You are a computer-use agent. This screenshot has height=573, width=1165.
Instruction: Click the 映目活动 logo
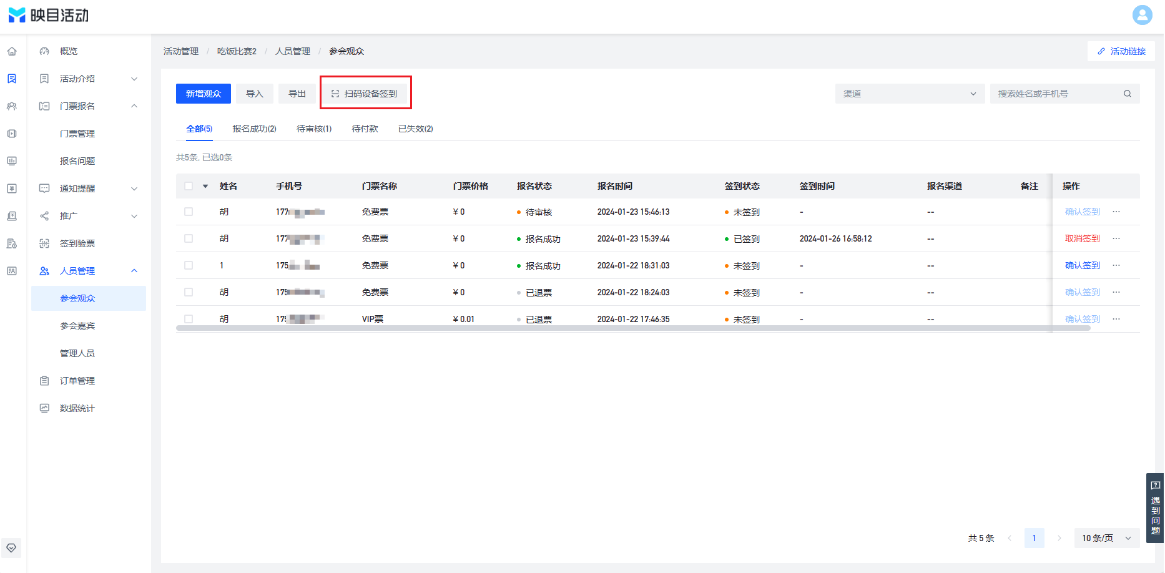point(49,15)
